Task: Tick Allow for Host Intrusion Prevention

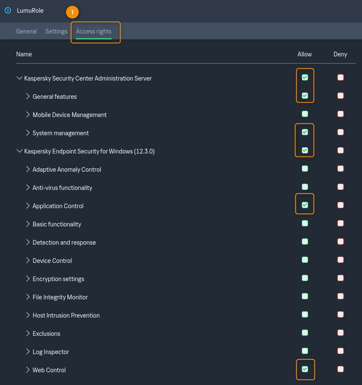Action: pos(305,315)
